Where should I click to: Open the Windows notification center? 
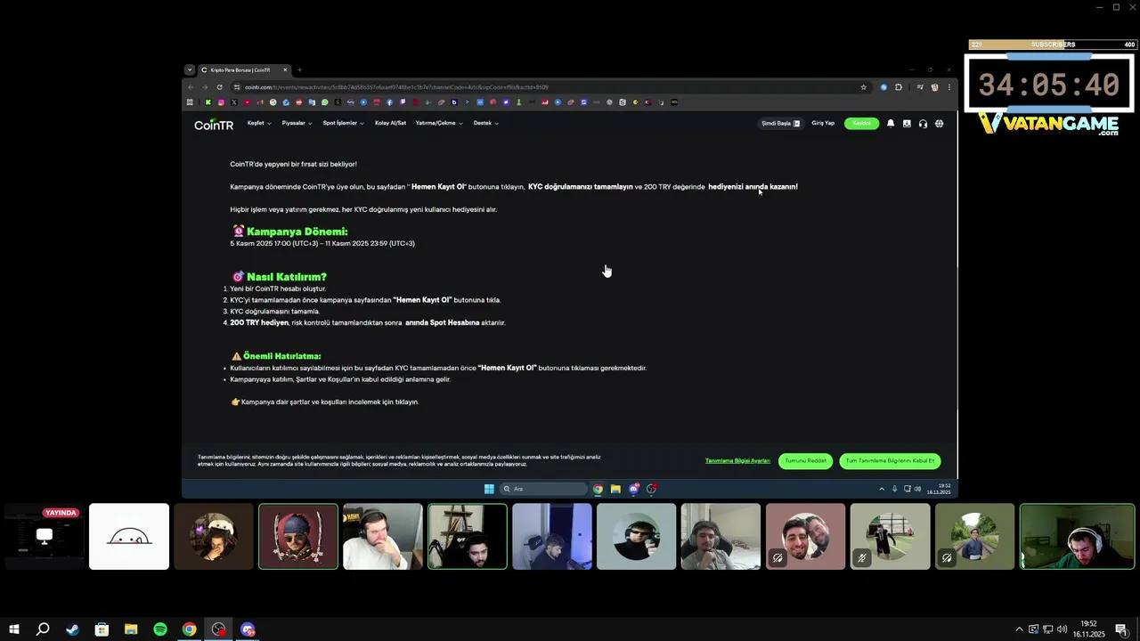(1121, 629)
